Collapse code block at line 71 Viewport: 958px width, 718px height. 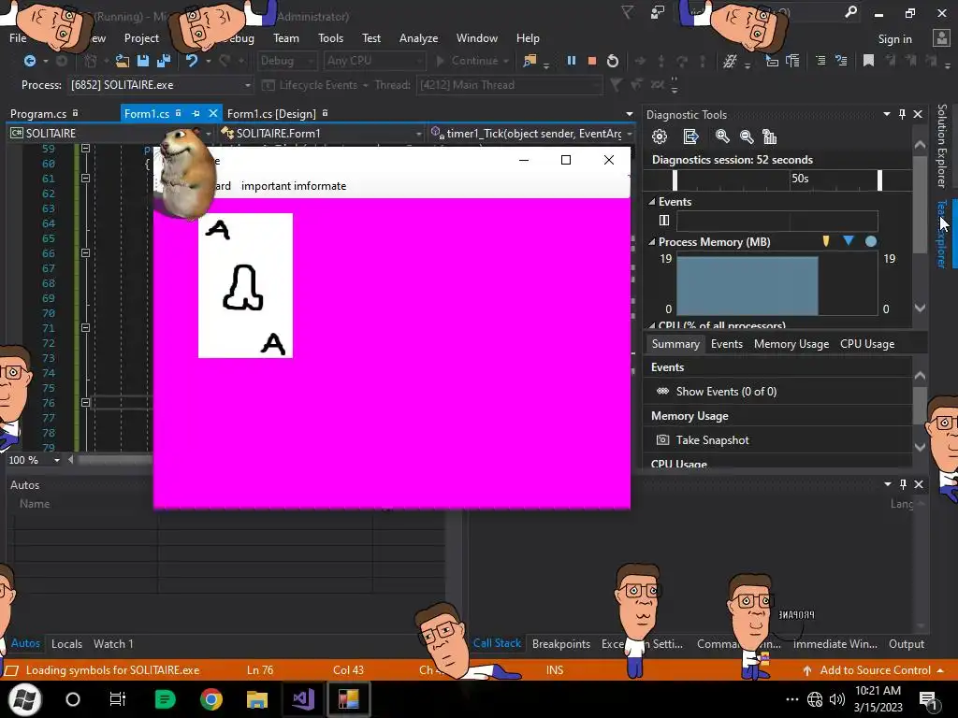click(85, 328)
